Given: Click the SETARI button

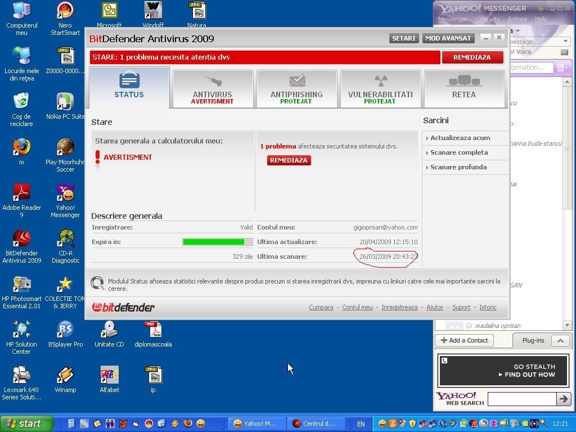Looking at the screenshot, I should (x=404, y=38).
